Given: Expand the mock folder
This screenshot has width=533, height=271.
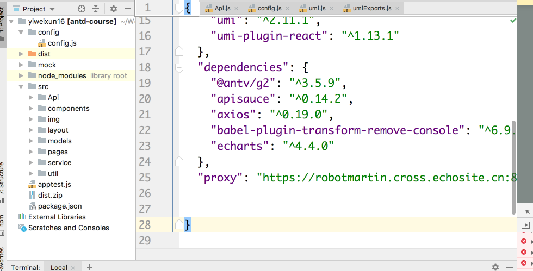Looking at the screenshot, I should [x=21, y=65].
